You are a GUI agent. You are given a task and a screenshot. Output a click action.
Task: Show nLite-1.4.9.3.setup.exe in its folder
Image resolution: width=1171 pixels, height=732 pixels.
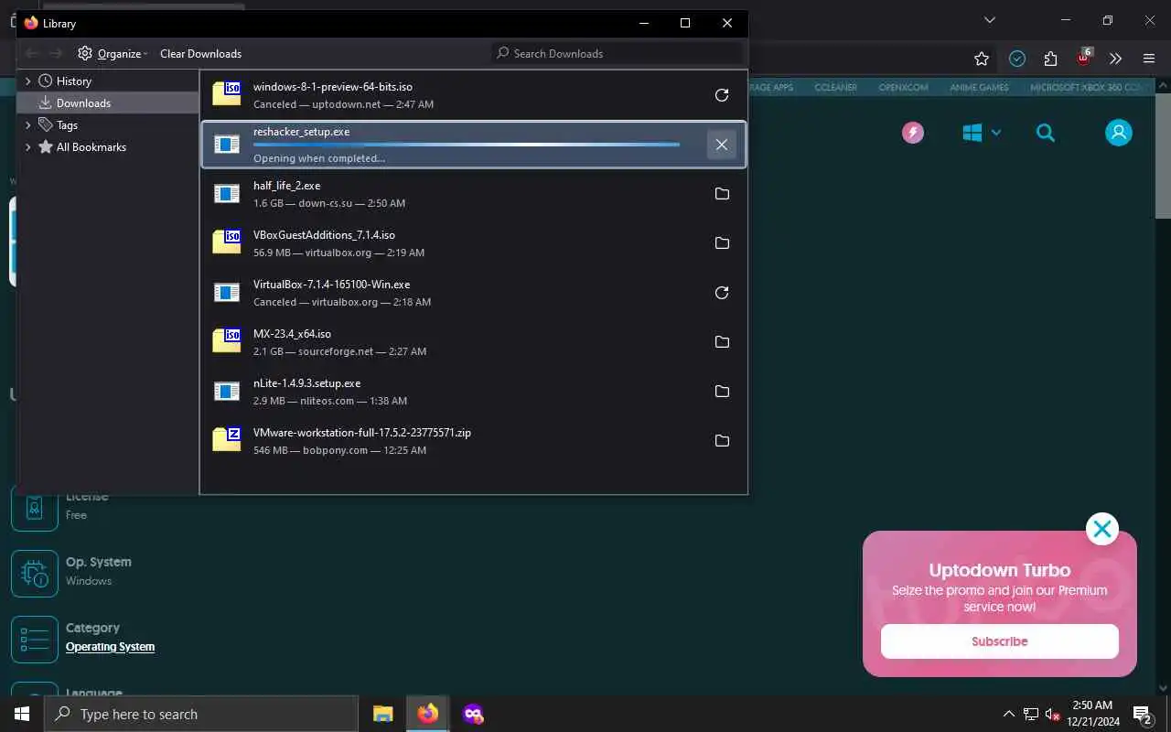click(x=722, y=392)
